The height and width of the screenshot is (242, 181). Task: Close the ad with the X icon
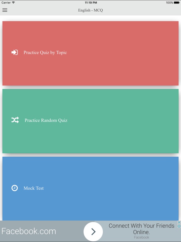(179, 222)
